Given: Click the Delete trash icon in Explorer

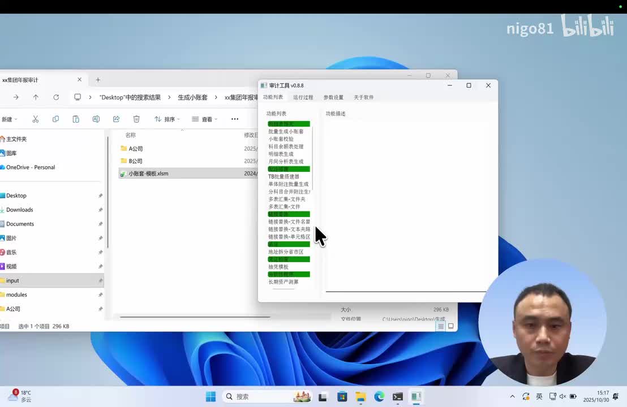Looking at the screenshot, I should point(136,119).
